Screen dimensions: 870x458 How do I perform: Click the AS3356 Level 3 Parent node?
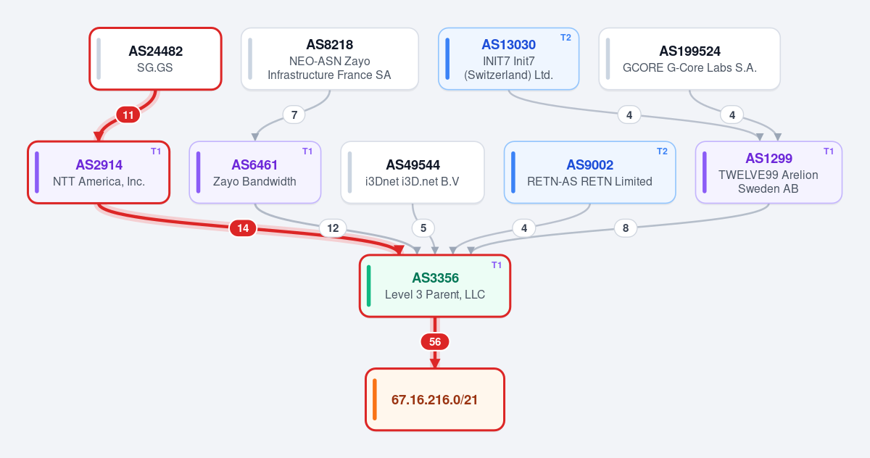click(x=435, y=286)
